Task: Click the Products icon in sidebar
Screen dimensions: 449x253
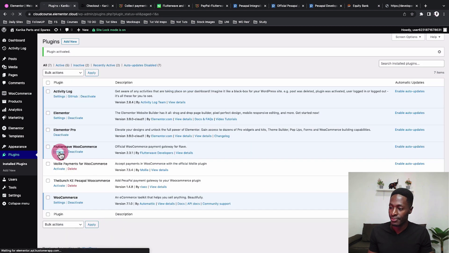Action: coord(4,101)
